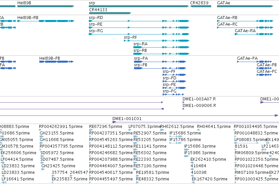Click EST EK262410.5prime
Screen dimensions: 279x184
click(208, 160)
